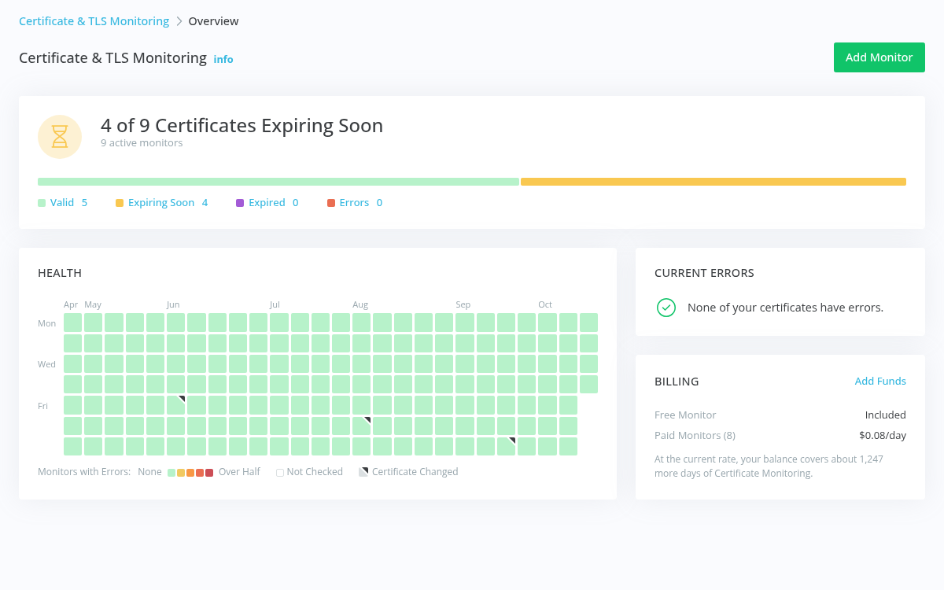The image size is (944, 590).
Task: Click the 'Certificate Changed' legend label
Action: [415, 472]
